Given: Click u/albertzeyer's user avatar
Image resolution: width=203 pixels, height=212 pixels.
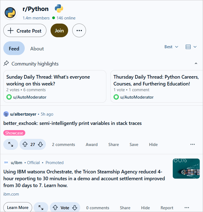Looking at the screenshot, I should click(6, 114).
